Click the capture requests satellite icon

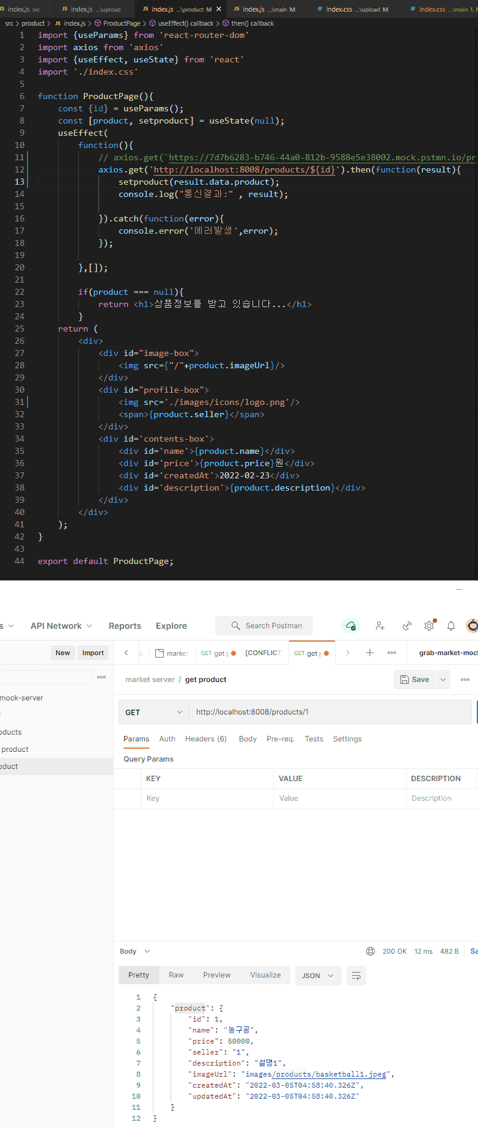coord(406,626)
